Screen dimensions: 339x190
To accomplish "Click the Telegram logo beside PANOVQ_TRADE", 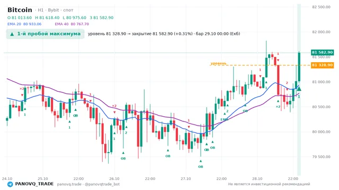I will pyautogui.click(x=10, y=184).
